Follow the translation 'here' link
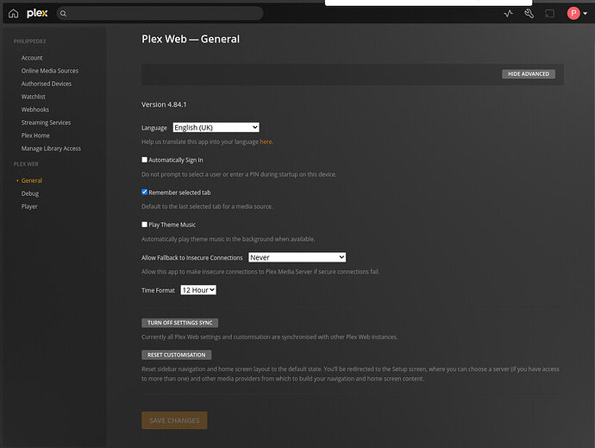The image size is (595, 448). tap(266, 142)
